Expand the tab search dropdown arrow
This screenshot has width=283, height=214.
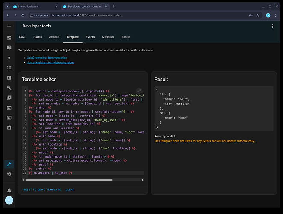(7, 6)
